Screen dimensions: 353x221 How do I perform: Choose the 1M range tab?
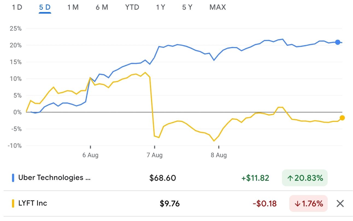click(x=73, y=7)
